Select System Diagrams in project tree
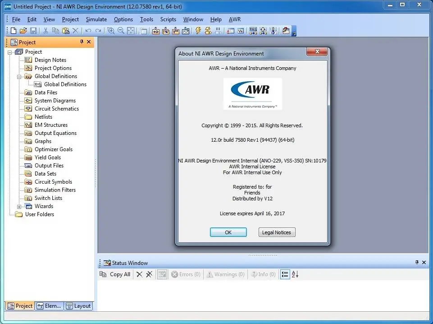The height and width of the screenshot is (324, 433). click(x=55, y=101)
